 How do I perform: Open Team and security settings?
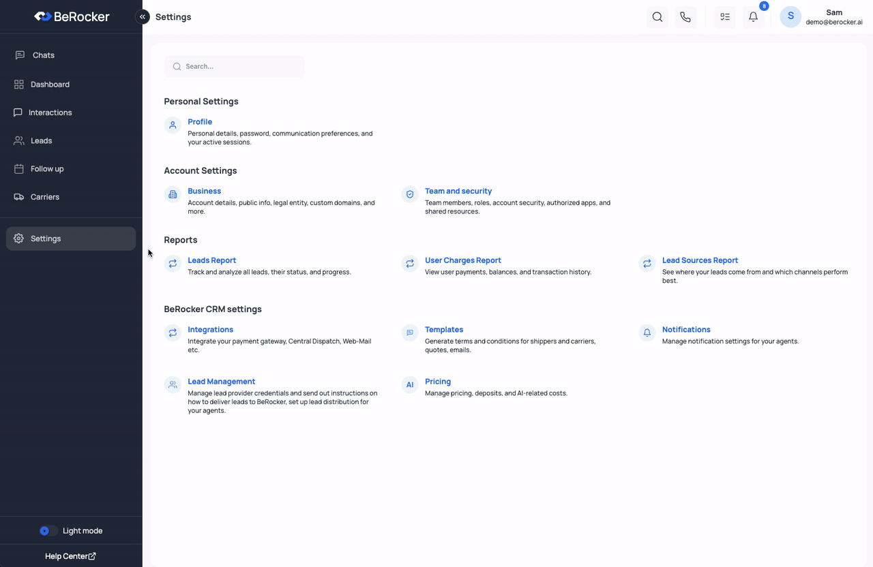[458, 191]
